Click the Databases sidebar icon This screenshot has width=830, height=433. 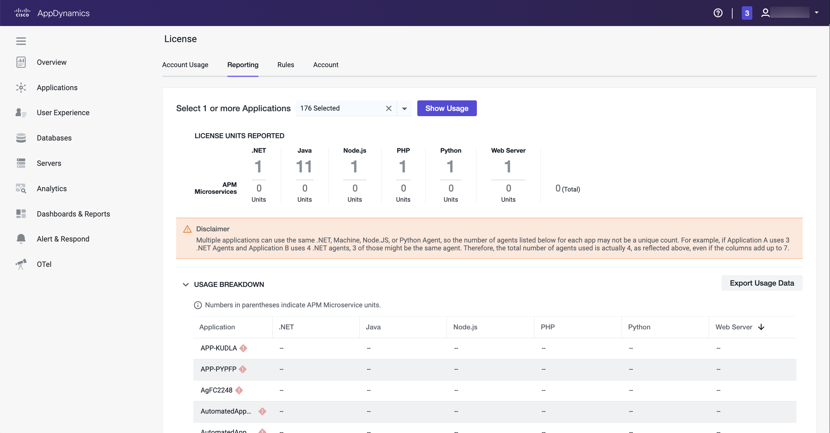point(21,138)
